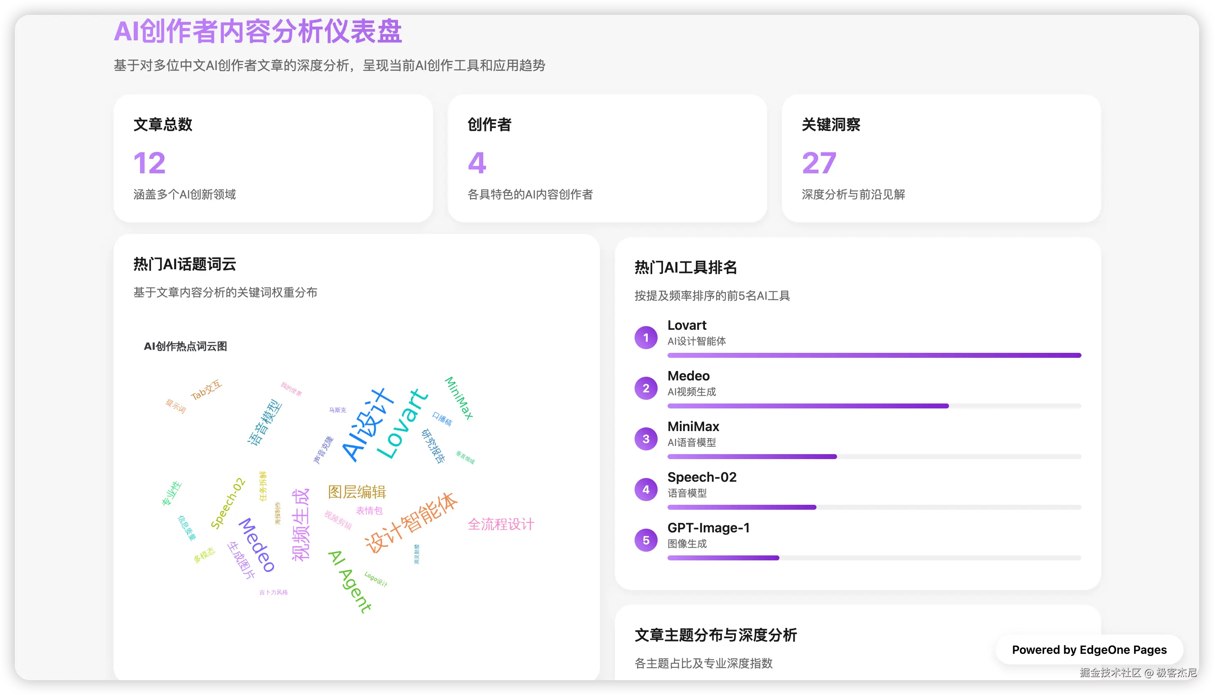Click the rank 1 badge for Lovart
Image resolution: width=1214 pixels, height=695 pixels.
[646, 338]
